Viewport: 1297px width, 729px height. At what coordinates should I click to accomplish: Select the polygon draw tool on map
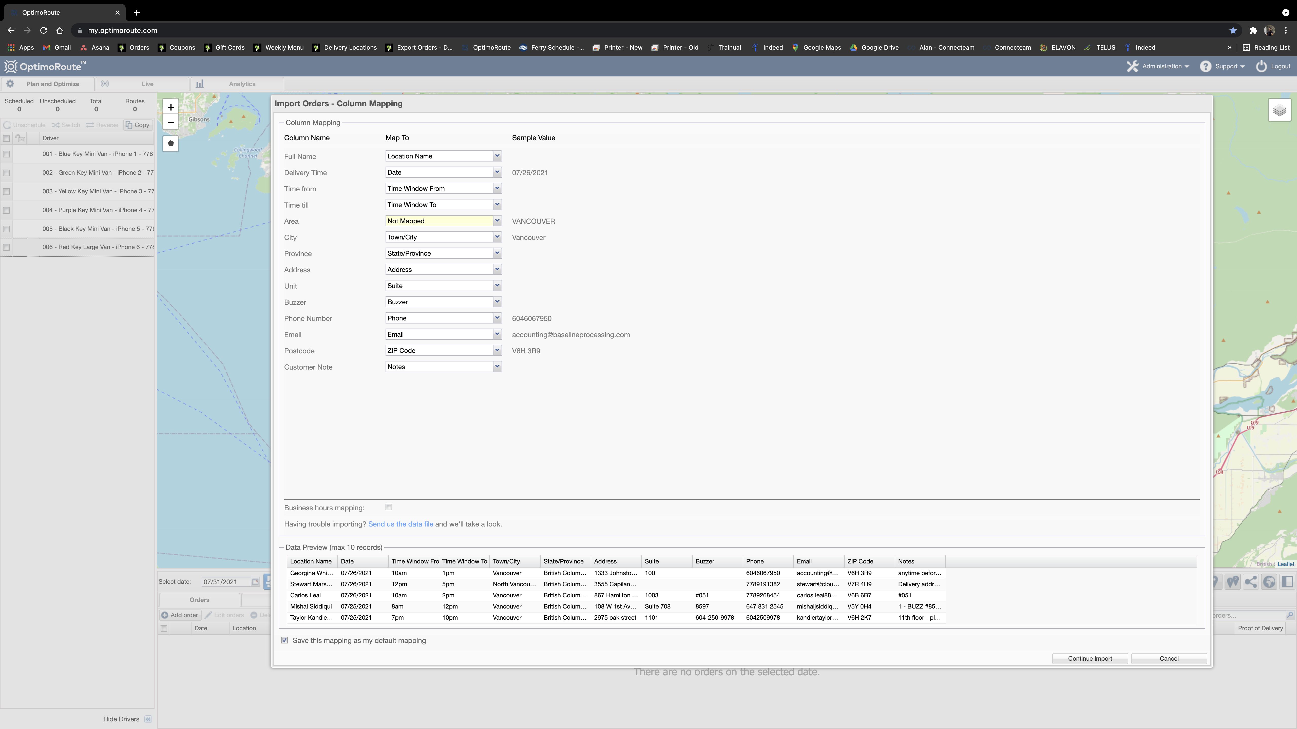[171, 144]
